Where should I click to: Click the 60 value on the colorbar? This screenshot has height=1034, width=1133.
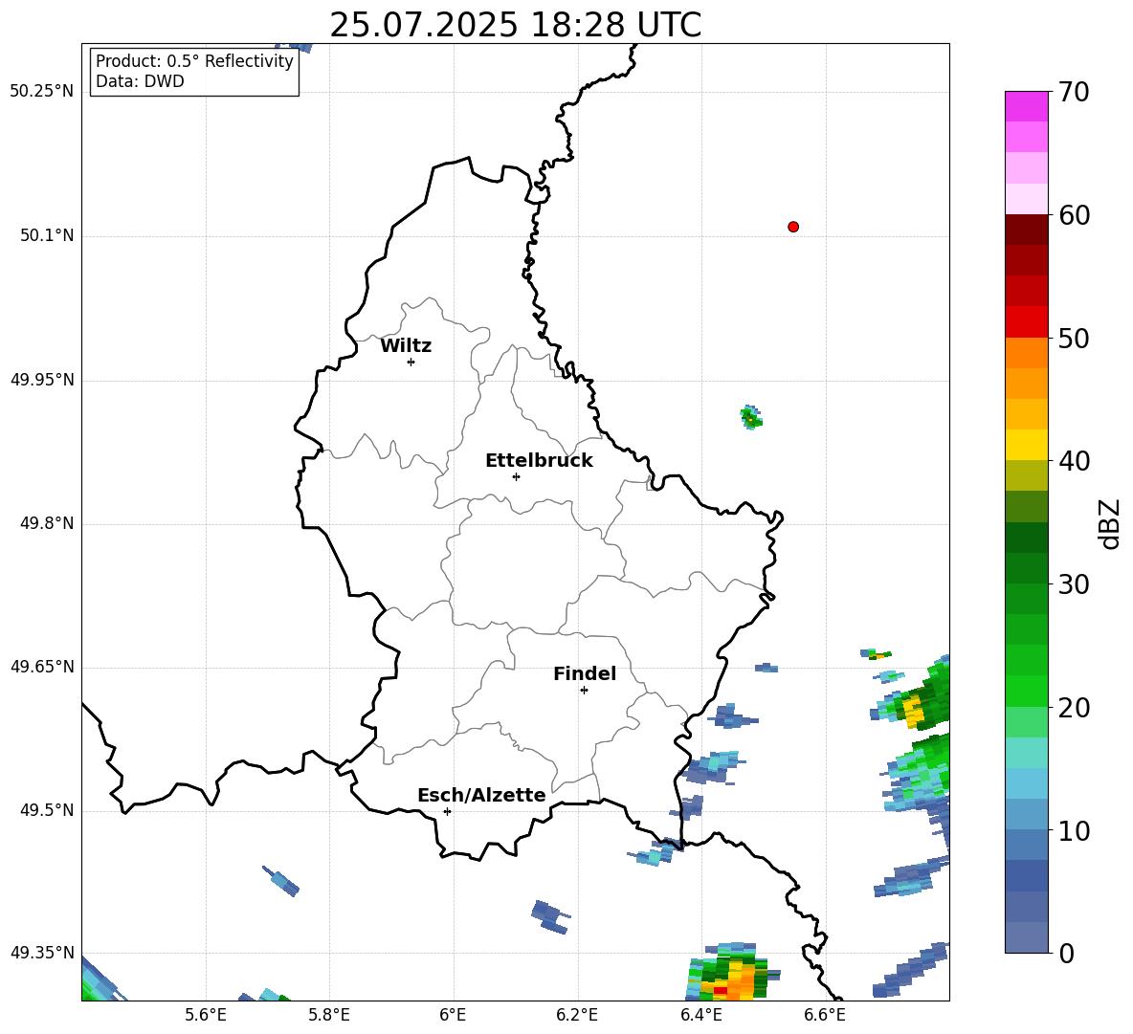[1074, 215]
